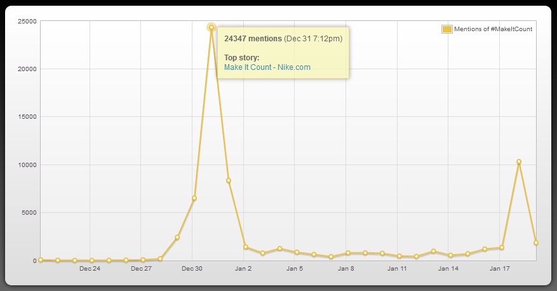The image size is (557, 291).
Task: Select the rising data point near 2500
Action: (177, 238)
